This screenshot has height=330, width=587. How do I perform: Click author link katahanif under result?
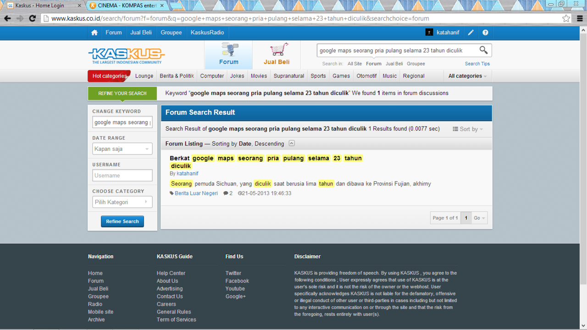click(x=188, y=174)
